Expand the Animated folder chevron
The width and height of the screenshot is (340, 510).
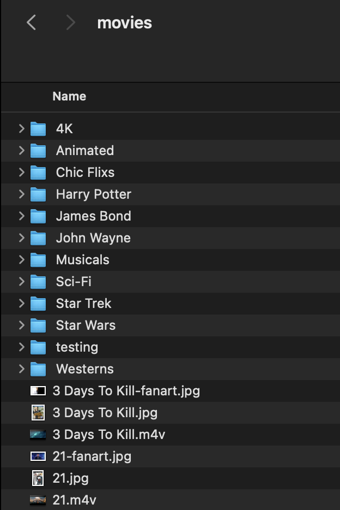point(21,150)
